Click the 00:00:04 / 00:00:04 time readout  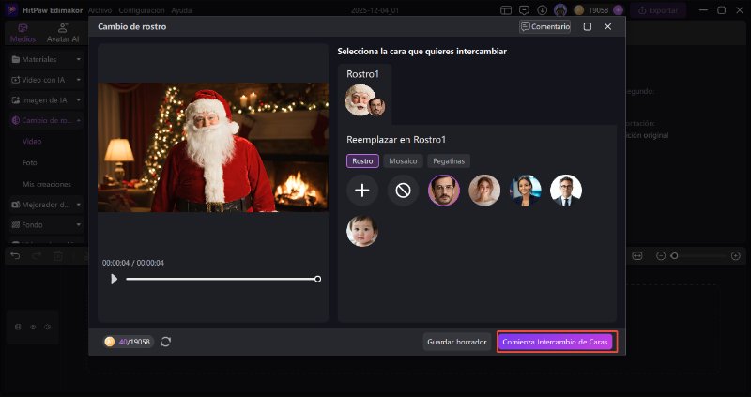(x=133, y=263)
